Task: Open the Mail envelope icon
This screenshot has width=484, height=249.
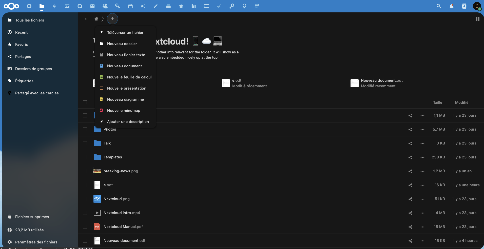Action: 92,6
